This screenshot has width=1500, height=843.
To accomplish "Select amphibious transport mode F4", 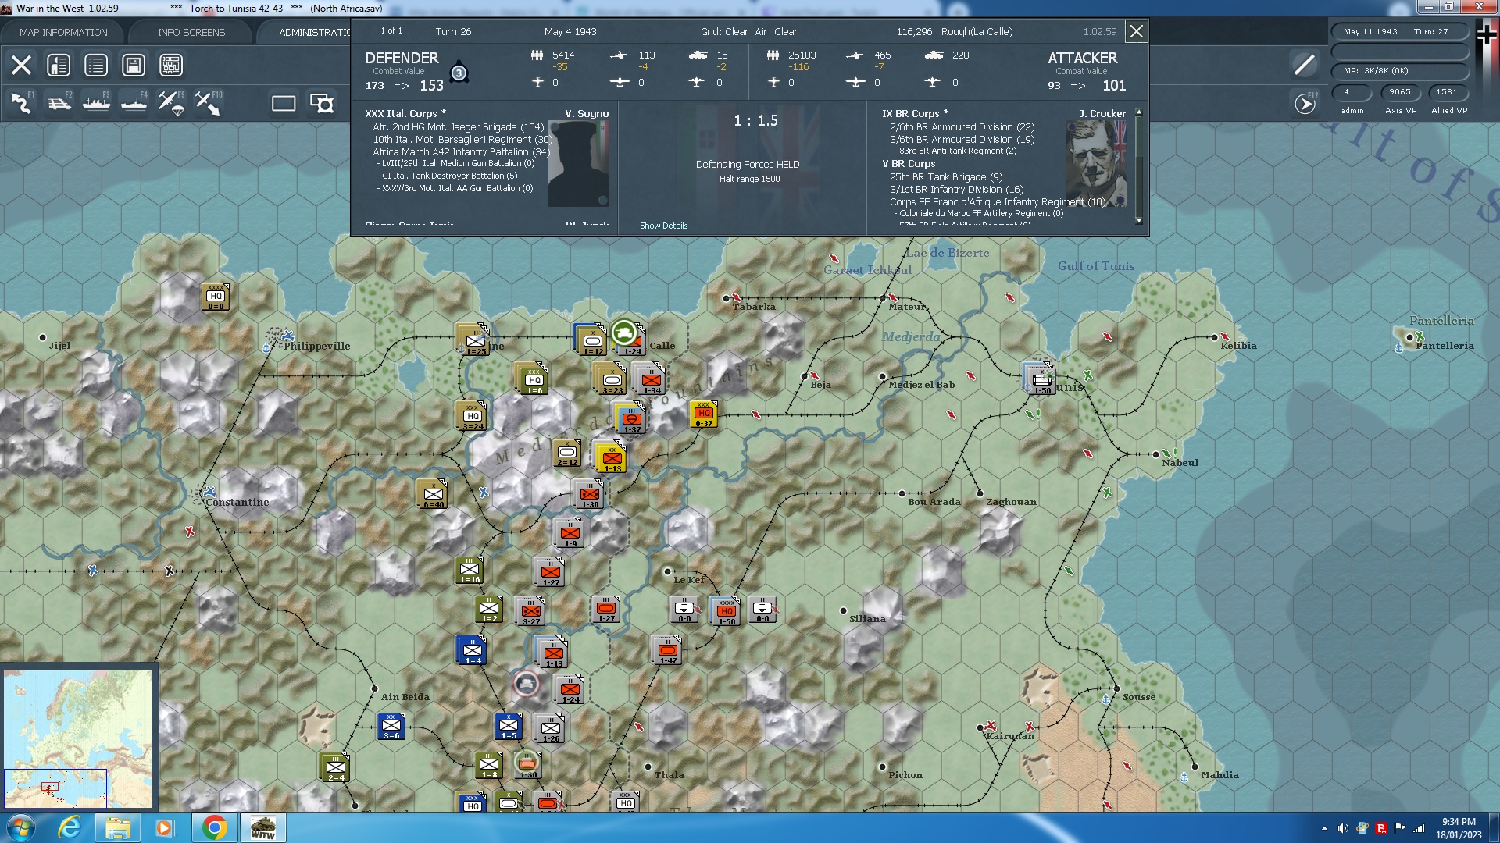I will pos(133,102).
